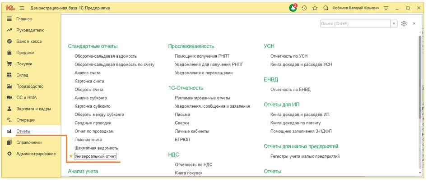428x182 pixels.
Task: Open menu settings gear icon
Action: 404,24
